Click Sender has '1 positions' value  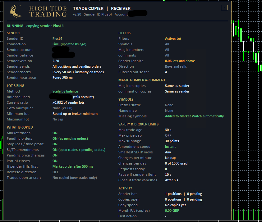(x=173, y=194)
